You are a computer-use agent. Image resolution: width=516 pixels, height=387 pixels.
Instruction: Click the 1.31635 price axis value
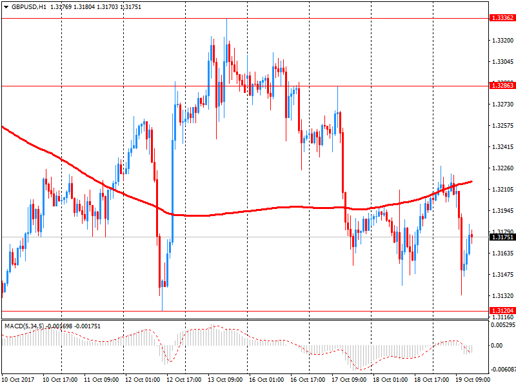point(503,253)
